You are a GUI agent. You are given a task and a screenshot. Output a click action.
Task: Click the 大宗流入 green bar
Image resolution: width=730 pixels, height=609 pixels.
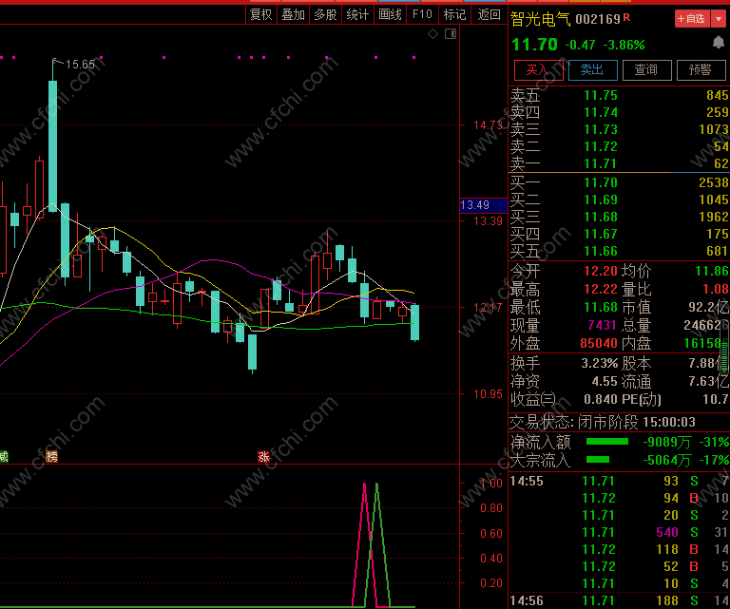pos(598,460)
